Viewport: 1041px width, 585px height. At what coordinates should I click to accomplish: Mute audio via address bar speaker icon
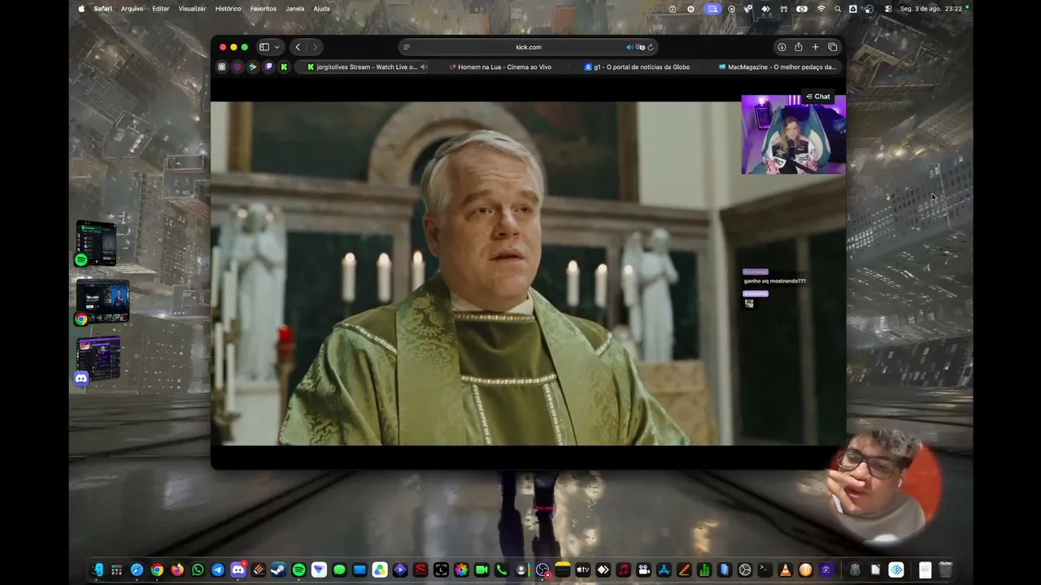pyautogui.click(x=629, y=47)
